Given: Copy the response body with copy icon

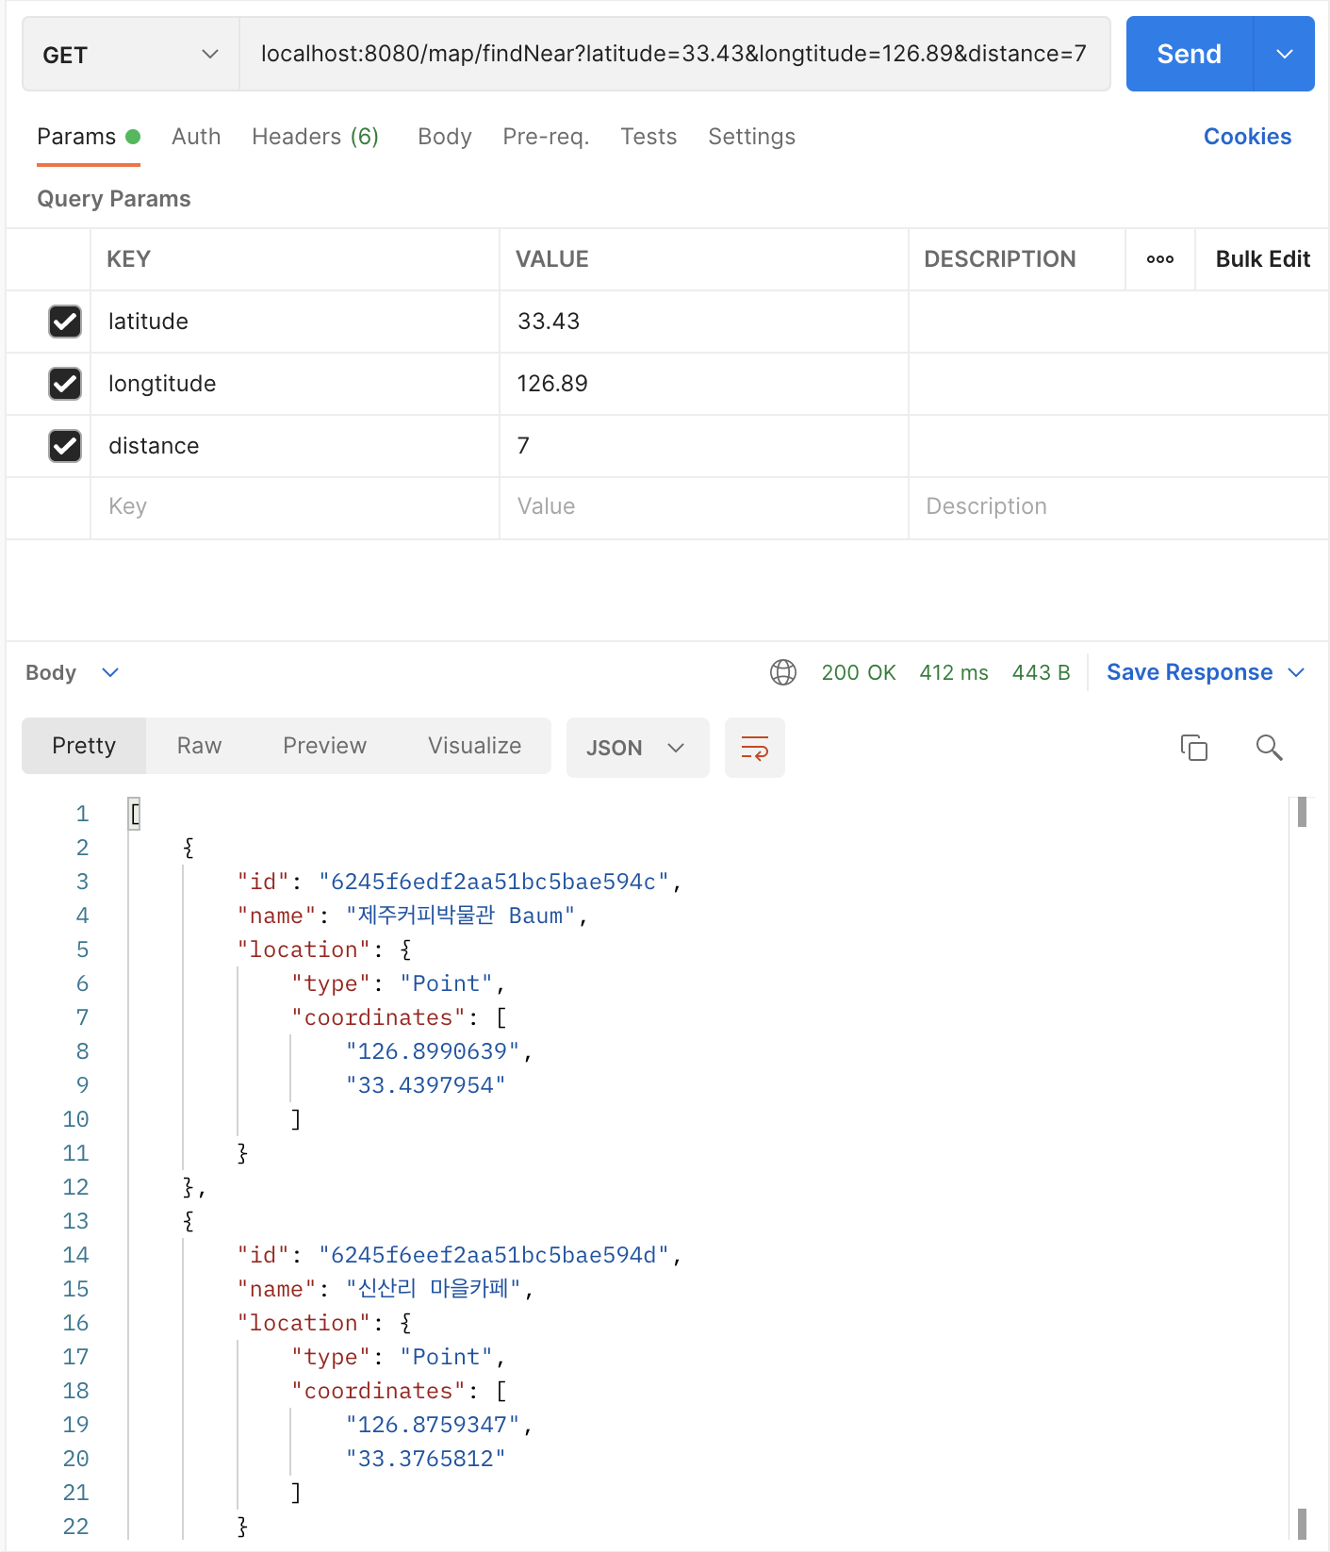Looking at the screenshot, I should (x=1194, y=748).
